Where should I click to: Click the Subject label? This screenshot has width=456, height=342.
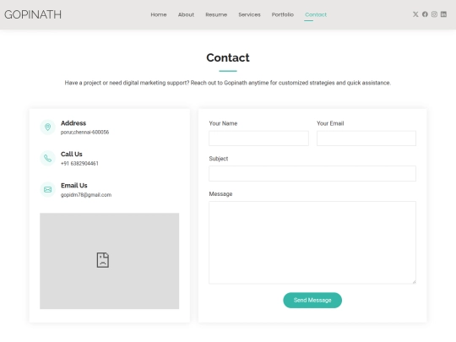[x=219, y=159]
